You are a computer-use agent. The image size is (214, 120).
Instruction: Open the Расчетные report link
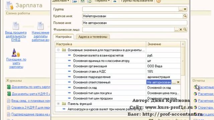206,87
